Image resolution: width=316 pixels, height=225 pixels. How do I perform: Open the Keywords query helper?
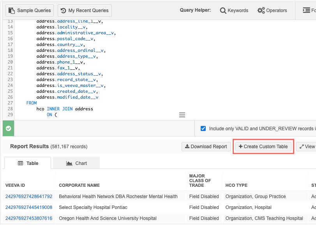pos(234,11)
